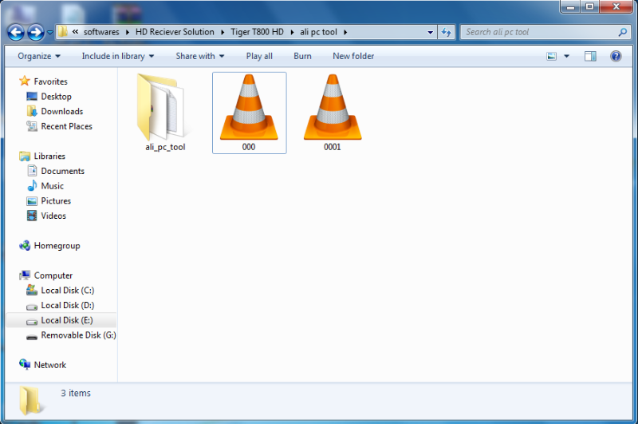Screen dimensions: 638x424
Task: Open Homegroup in the sidebar
Action: click(57, 246)
